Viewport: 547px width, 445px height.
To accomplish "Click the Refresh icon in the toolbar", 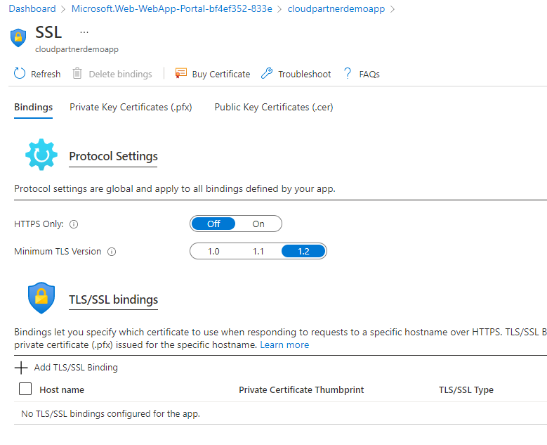I will coord(20,74).
